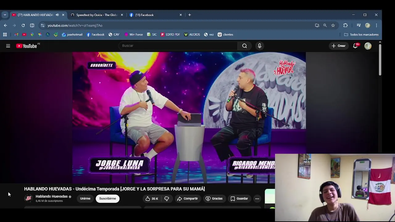Open the Gmail bookmark icon
The height and width of the screenshot is (222, 395).
click(x=16, y=35)
